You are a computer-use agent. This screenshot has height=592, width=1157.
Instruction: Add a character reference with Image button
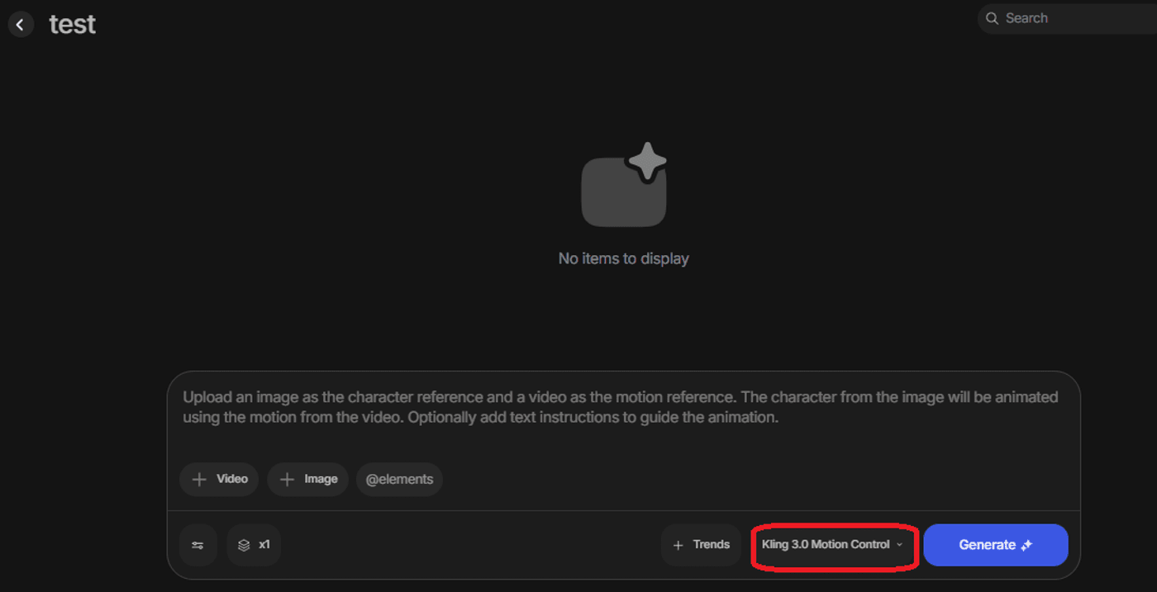[308, 480]
